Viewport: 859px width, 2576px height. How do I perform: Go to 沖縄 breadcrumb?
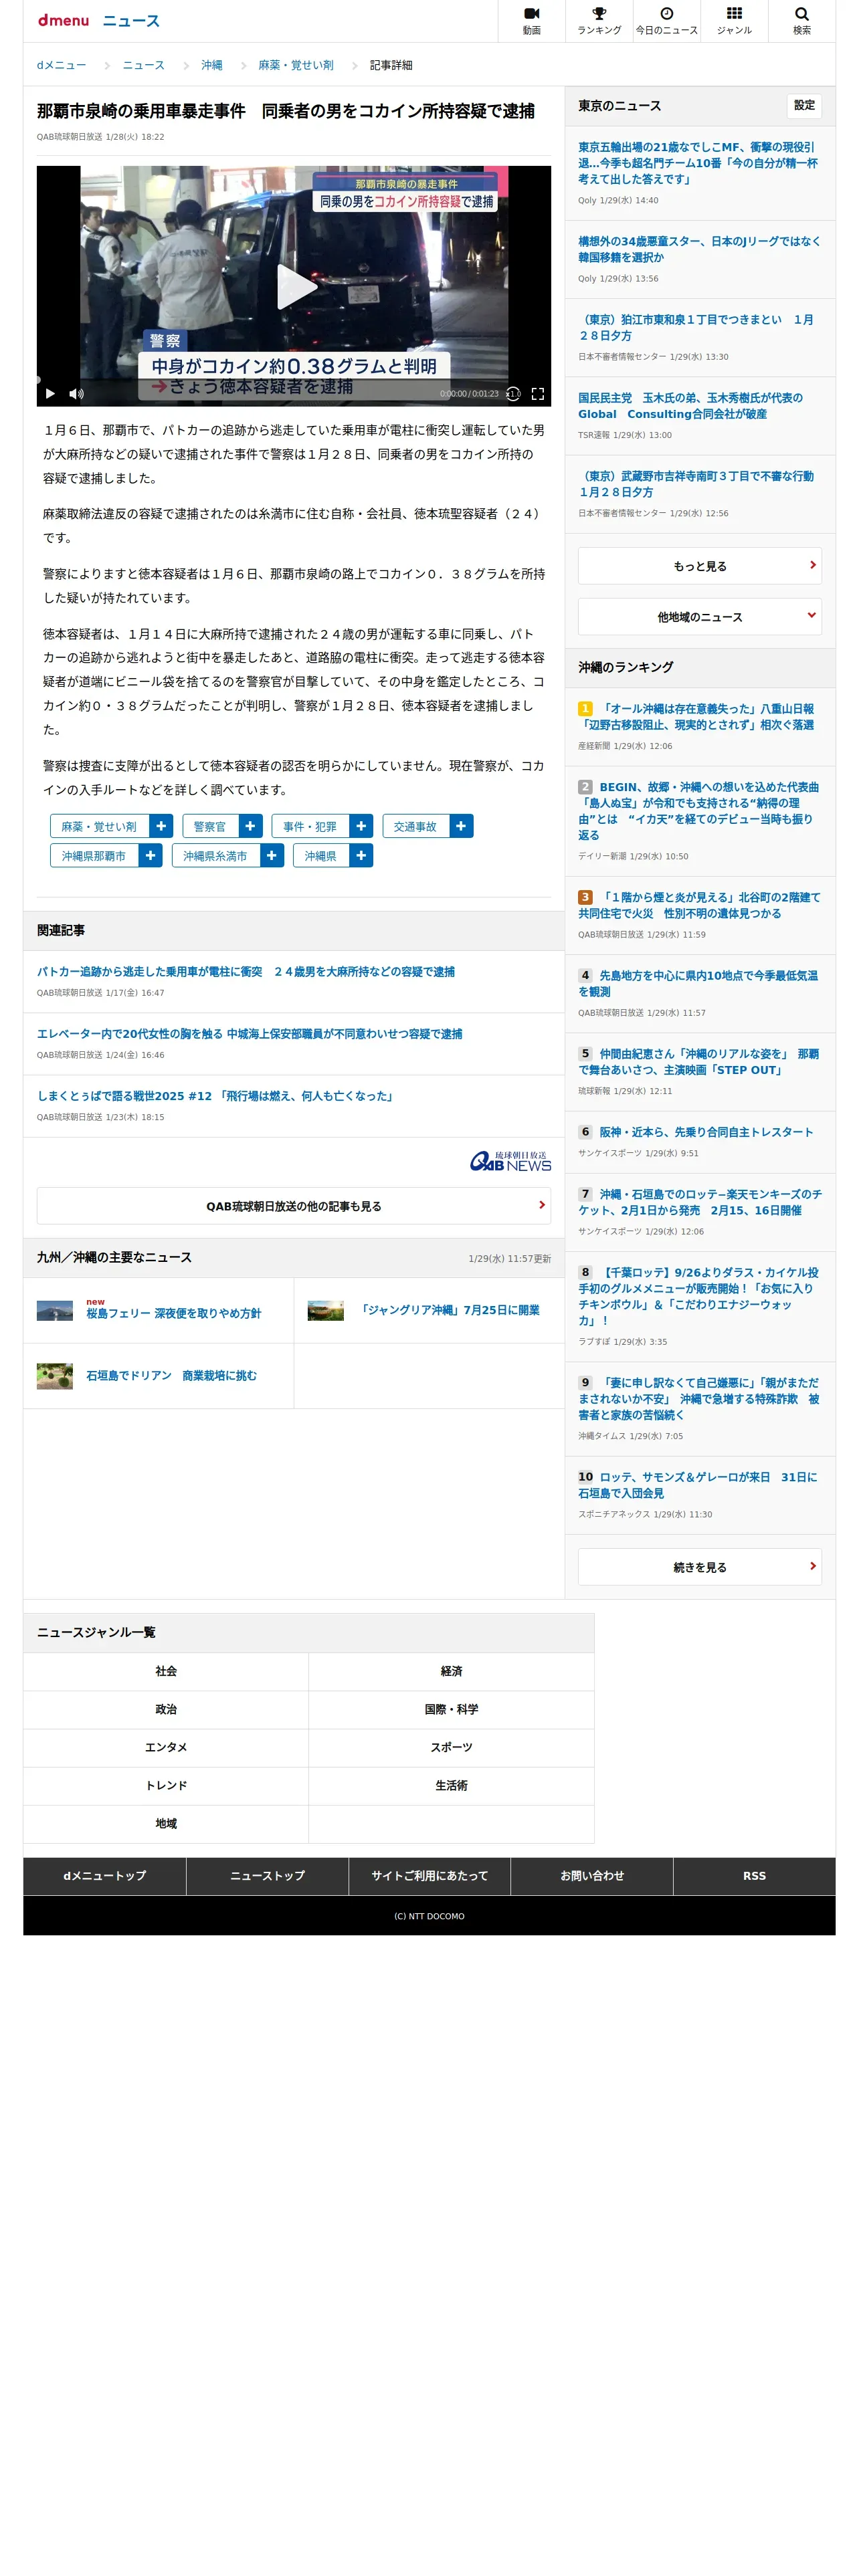[x=211, y=65]
